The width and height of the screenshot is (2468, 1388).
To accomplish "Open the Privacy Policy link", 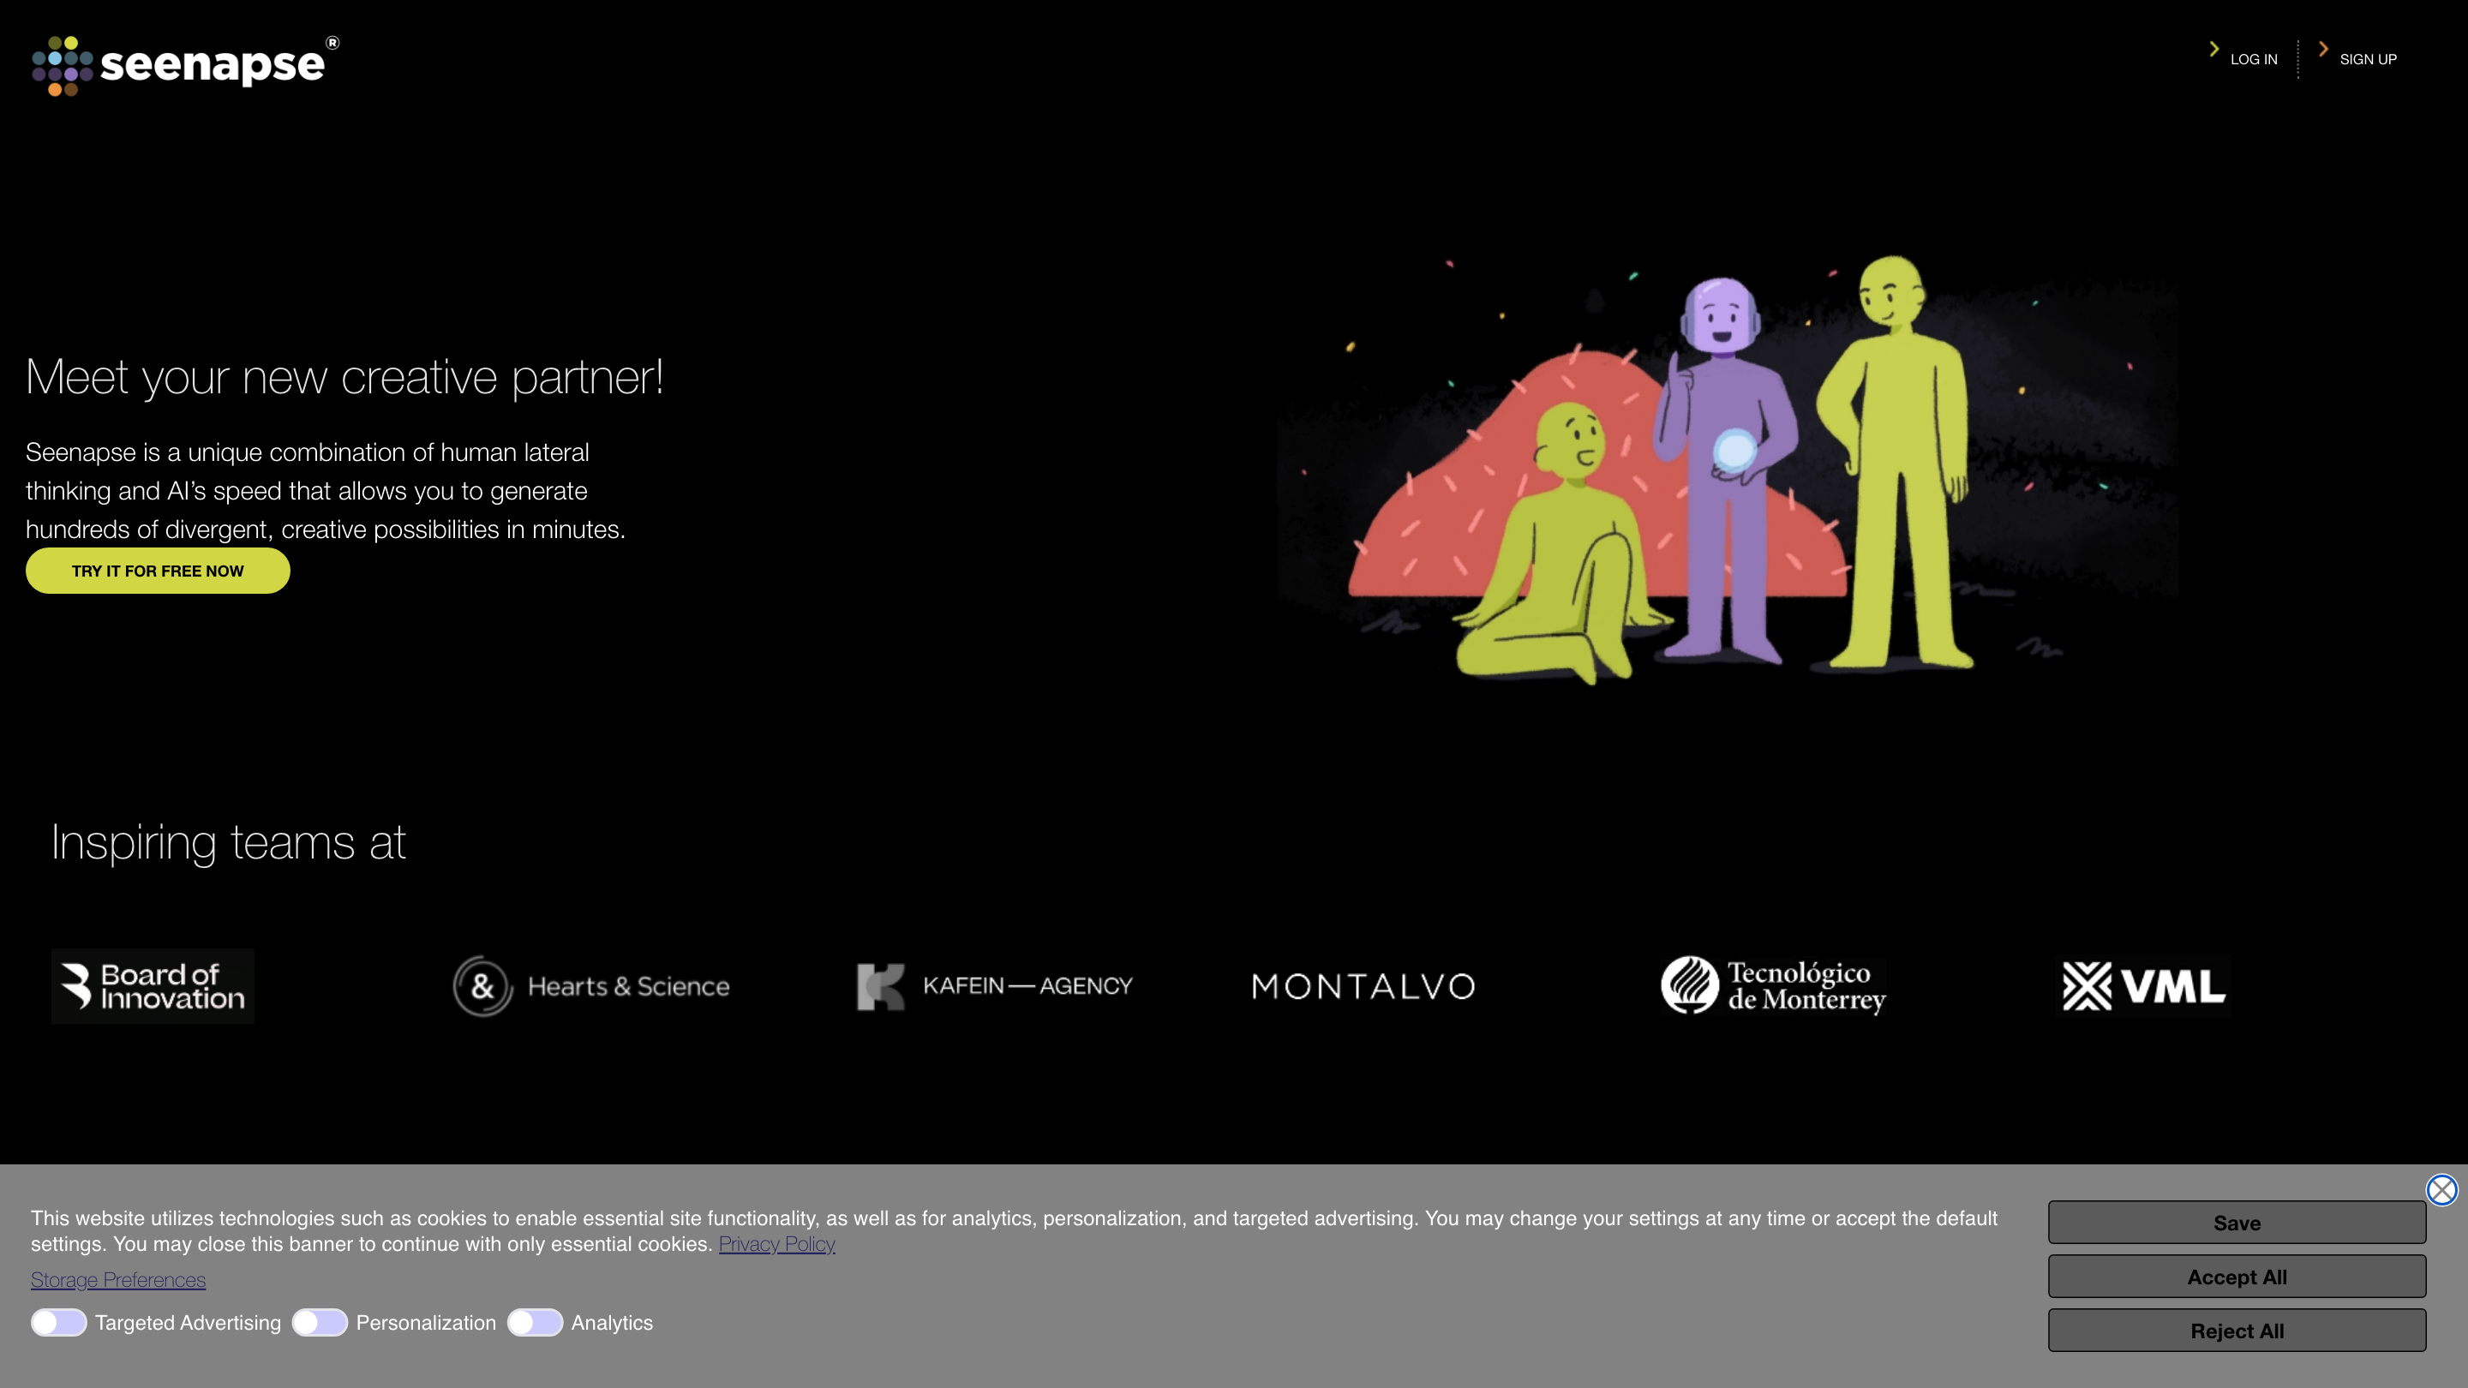I will (x=776, y=1244).
